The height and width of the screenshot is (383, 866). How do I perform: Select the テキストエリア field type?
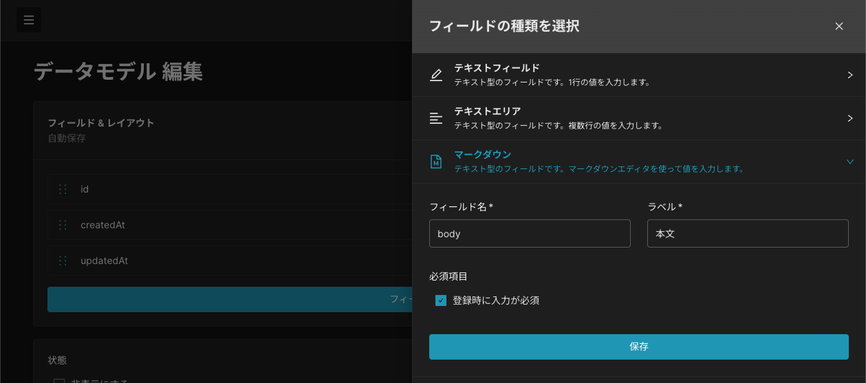[x=639, y=118]
